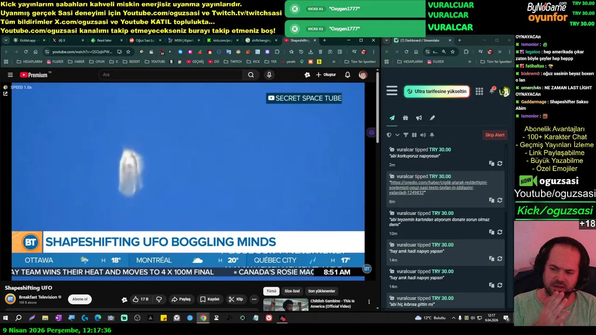Click the Skip Alert button
The height and width of the screenshot is (335, 596).
[x=495, y=135]
